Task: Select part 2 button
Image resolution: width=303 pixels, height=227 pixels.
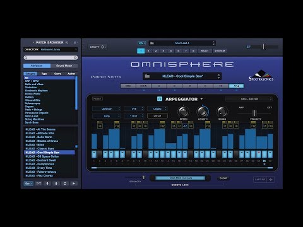Action: pyautogui.click(x=148, y=51)
